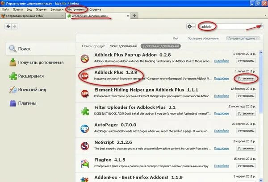Viewport: 268px width, 182px height.
Task: Open the Справка menu
Action: pyautogui.click(x=95, y=9)
